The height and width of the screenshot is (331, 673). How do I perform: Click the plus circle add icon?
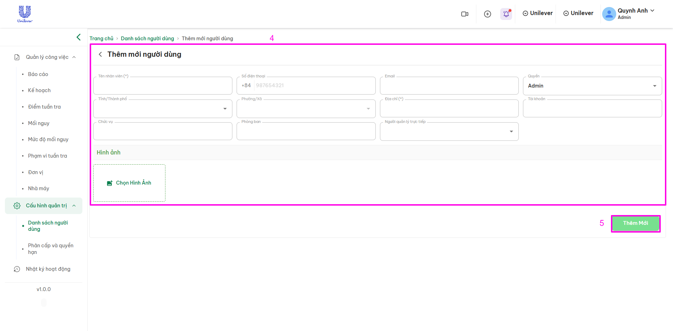tap(487, 14)
